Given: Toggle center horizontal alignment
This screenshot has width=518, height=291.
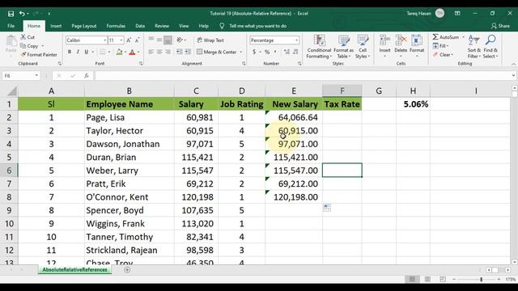Looking at the screenshot, I should pos(159,52).
